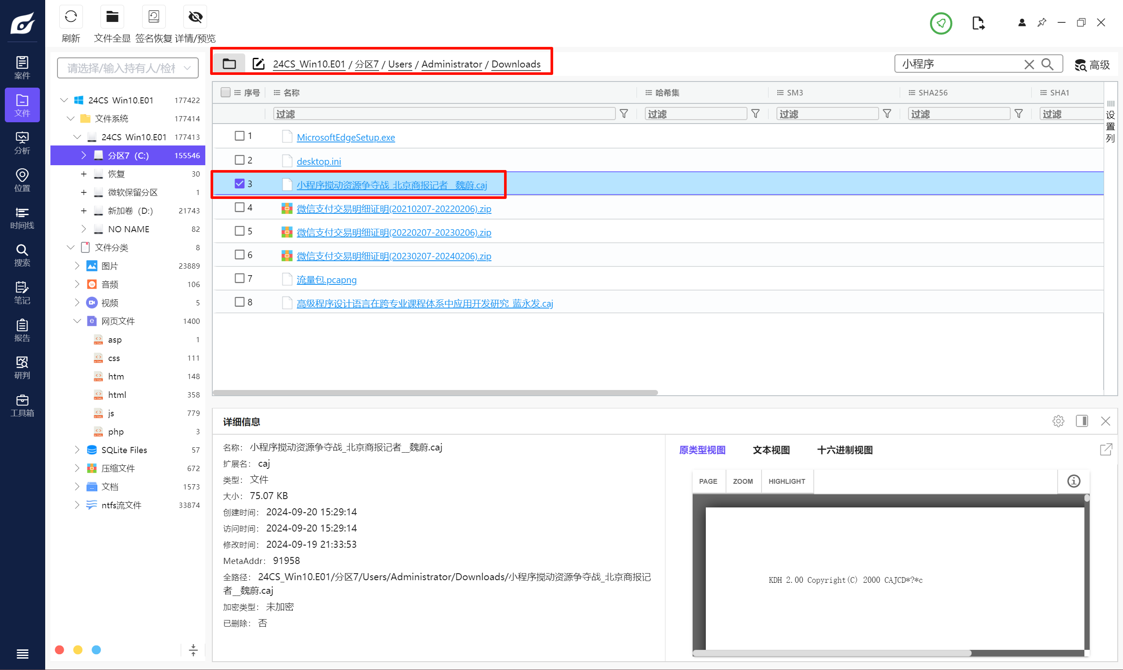Expand the SQLite Files category
The width and height of the screenshot is (1123, 670).
coord(77,450)
